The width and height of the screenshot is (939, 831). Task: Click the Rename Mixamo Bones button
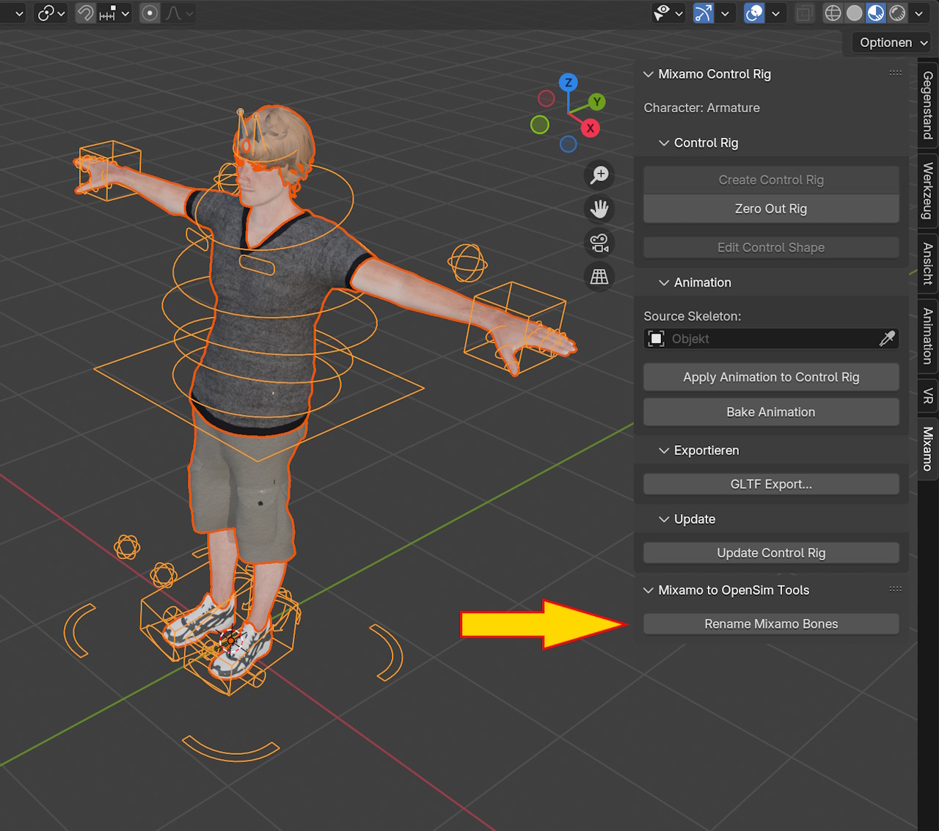[x=771, y=624]
